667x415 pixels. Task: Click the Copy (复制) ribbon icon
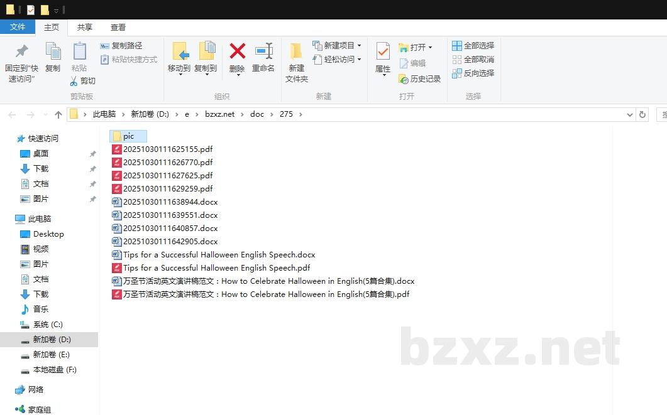coord(53,51)
